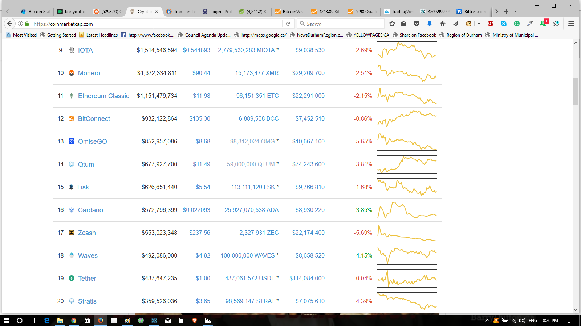Bookmark this page with the star icon
The height and width of the screenshot is (326, 581).
[392, 24]
